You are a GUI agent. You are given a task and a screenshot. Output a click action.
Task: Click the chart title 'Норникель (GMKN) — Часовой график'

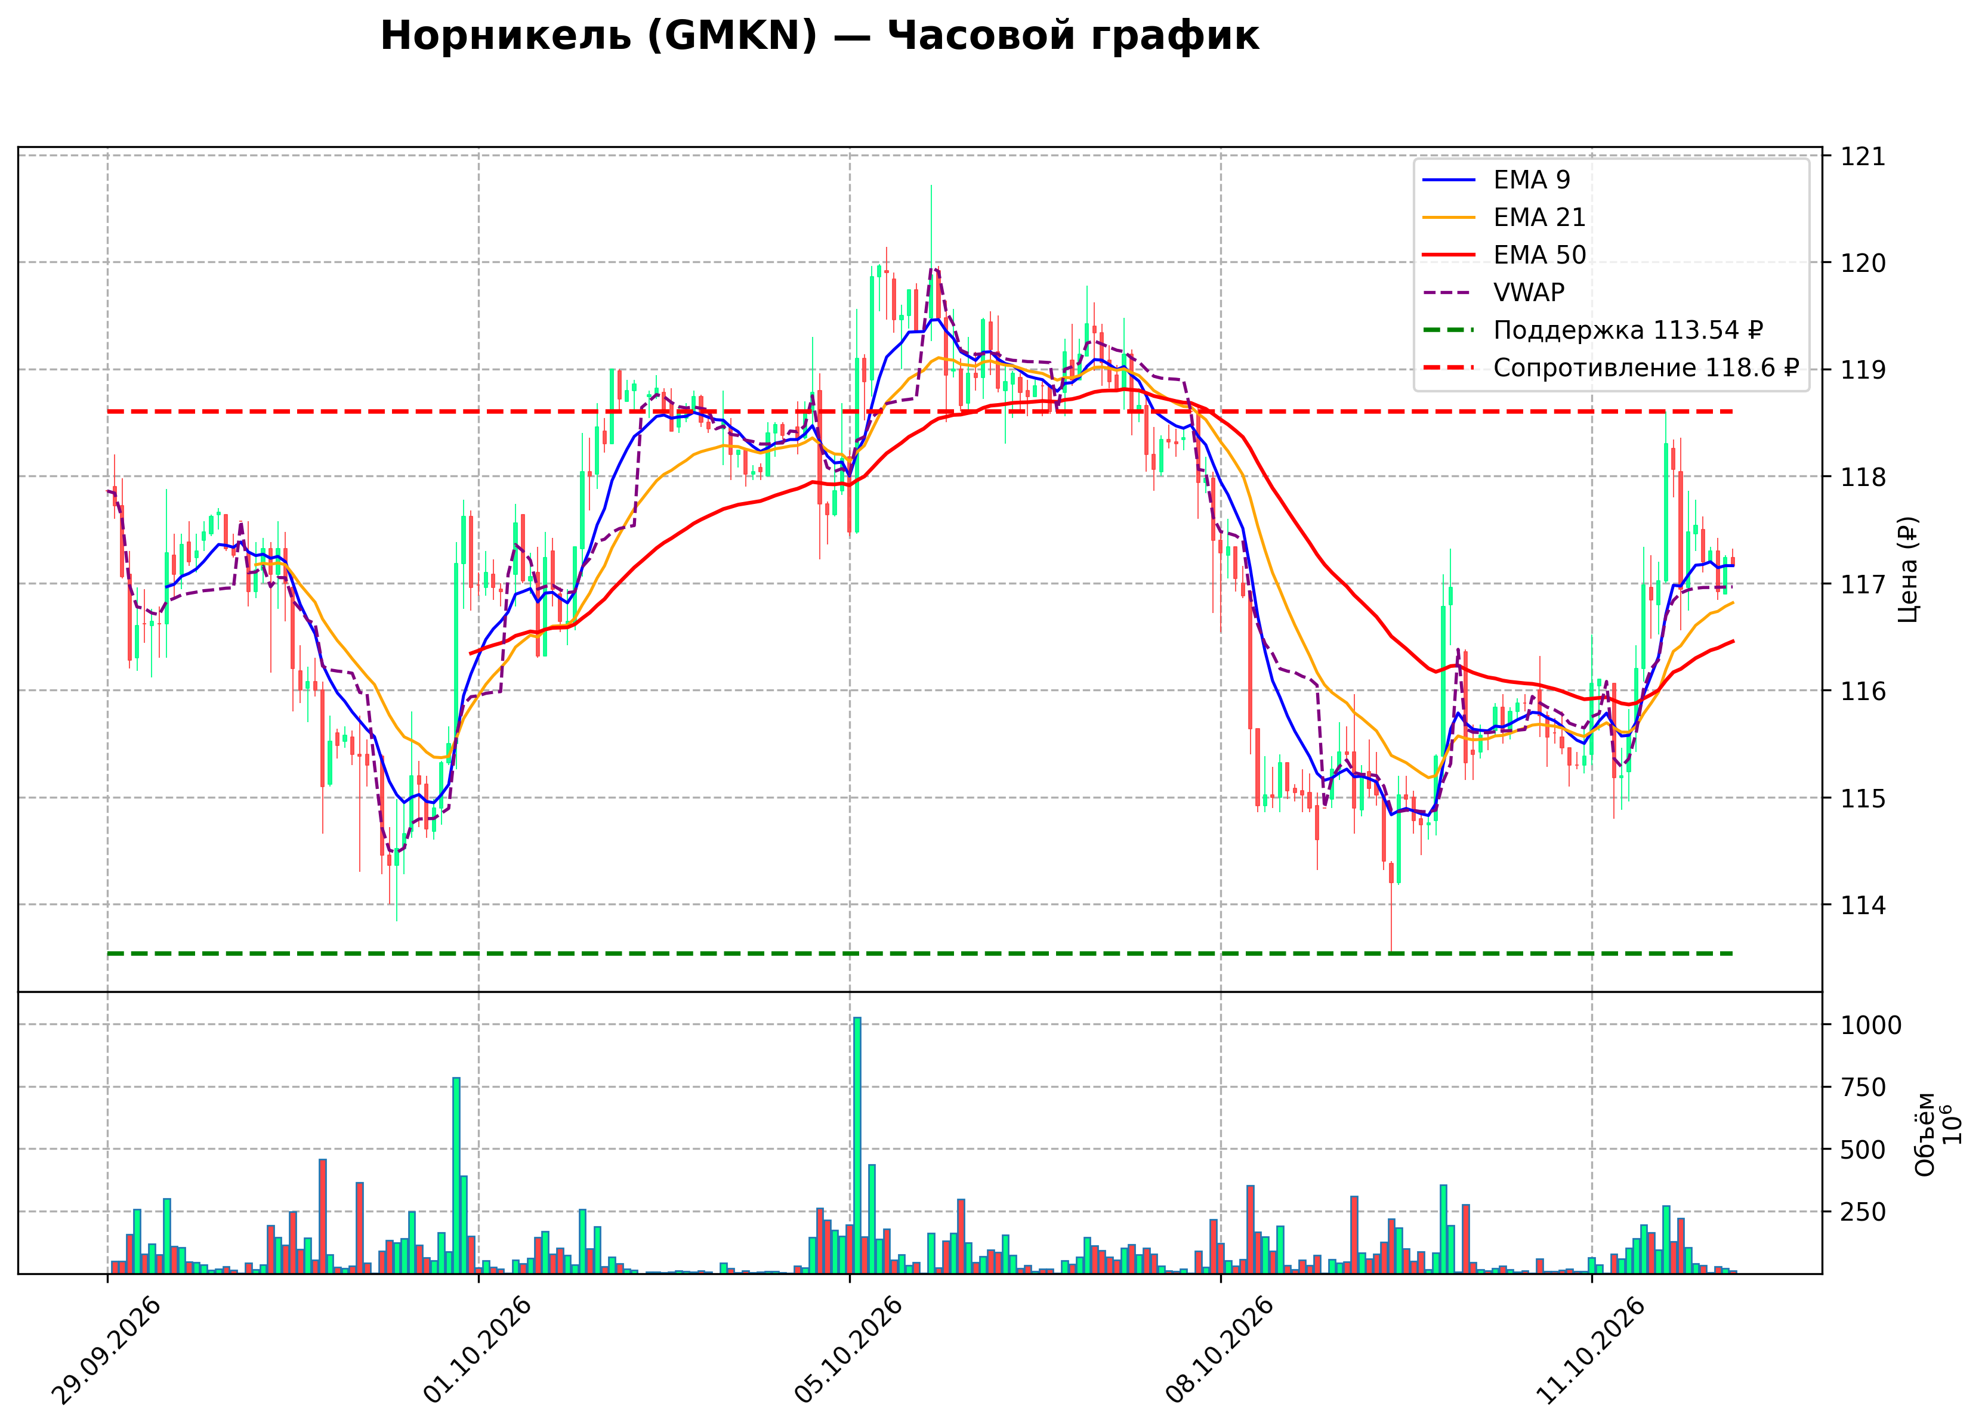pyautogui.click(x=819, y=37)
